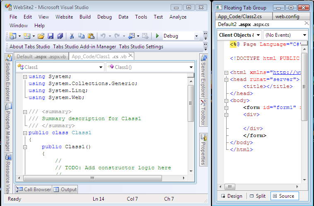
Task: Open the Server Explorer side panel
Action: [x=203, y=76]
